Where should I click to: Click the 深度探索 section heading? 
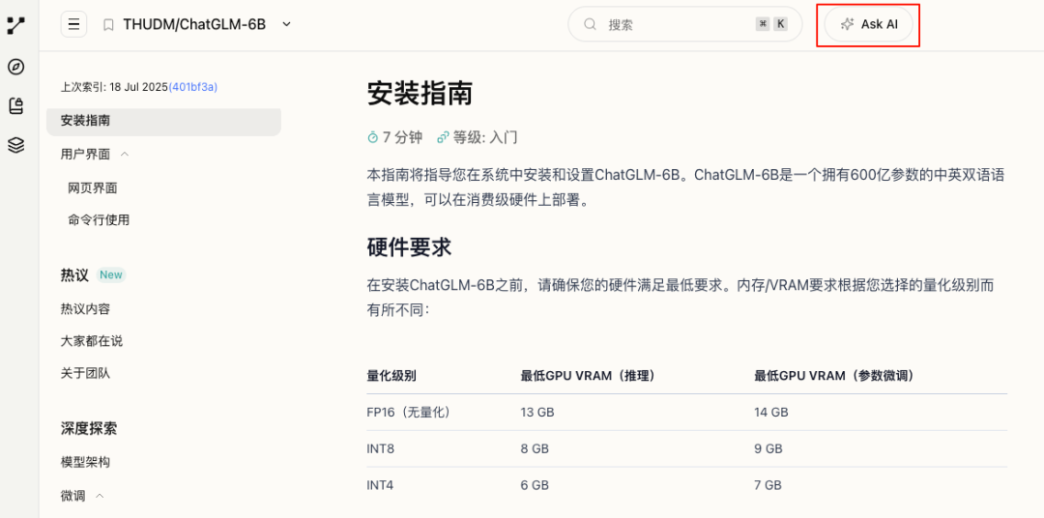pyautogui.click(x=89, y=428)
